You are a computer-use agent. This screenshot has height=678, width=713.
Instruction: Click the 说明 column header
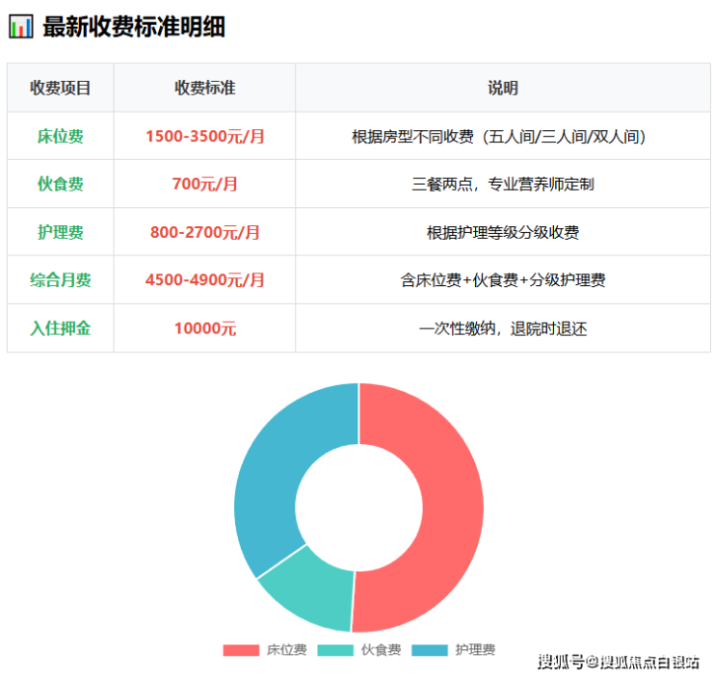(x=502, y=88)
